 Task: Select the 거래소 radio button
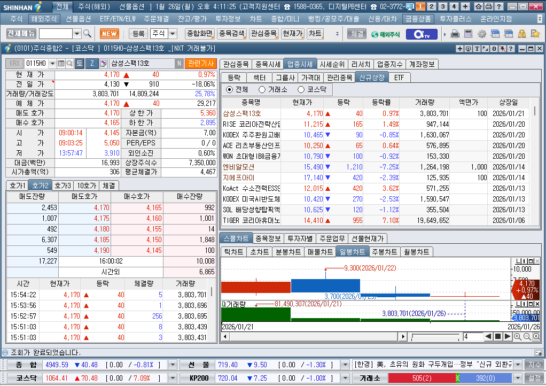click(262, 89)
